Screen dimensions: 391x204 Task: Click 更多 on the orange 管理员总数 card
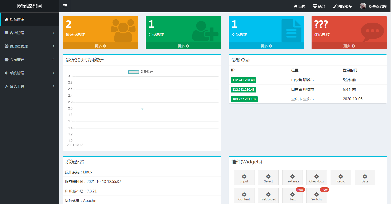click(100, 46)
